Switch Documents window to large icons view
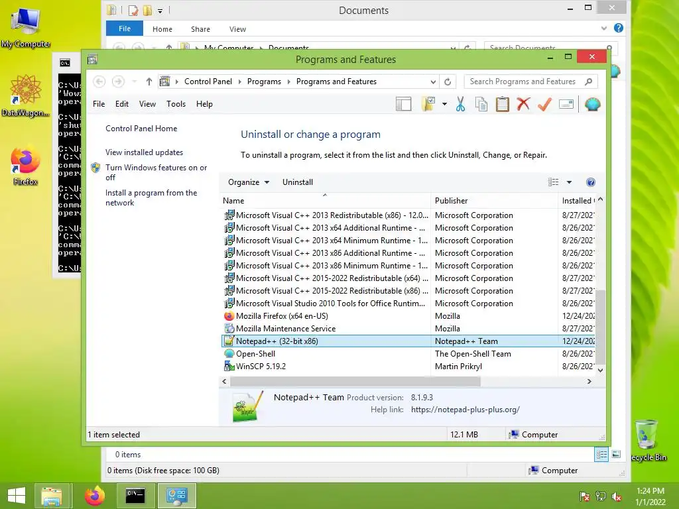 [x=616, y=454]
